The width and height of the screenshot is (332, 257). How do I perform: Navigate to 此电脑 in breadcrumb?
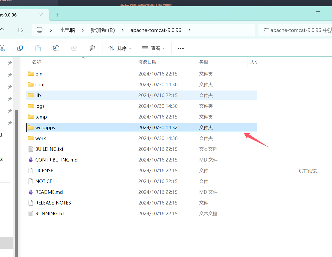point(67,30)
